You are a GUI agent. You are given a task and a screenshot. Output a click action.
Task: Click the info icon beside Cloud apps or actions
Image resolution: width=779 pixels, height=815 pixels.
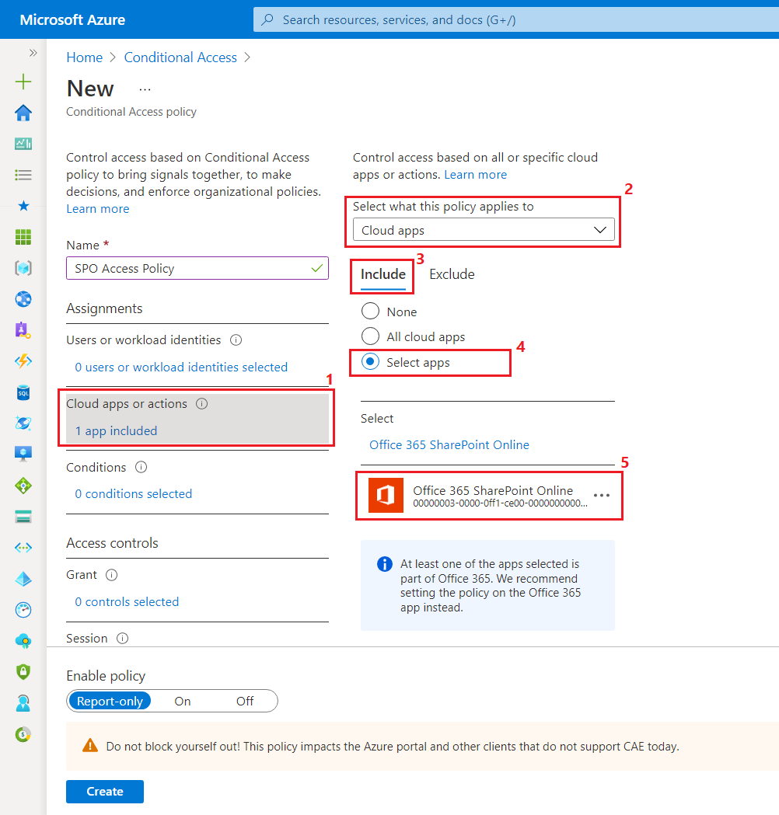[202, 403]
